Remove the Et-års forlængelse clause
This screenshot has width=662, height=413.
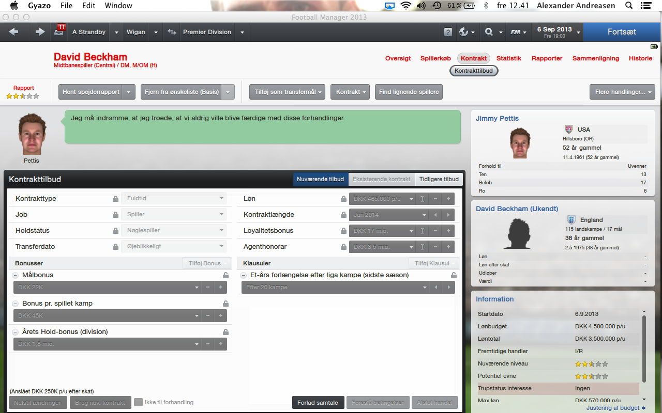click(x=243, y=275)
